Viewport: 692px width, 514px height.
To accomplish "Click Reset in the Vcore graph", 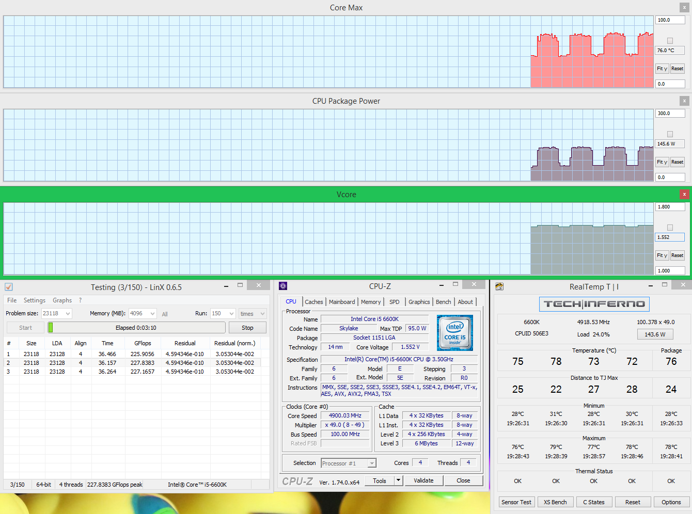I will point(677,255).
